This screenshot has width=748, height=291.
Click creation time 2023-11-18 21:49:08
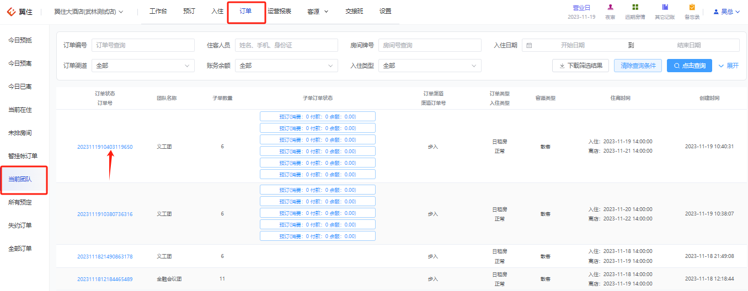709,256
